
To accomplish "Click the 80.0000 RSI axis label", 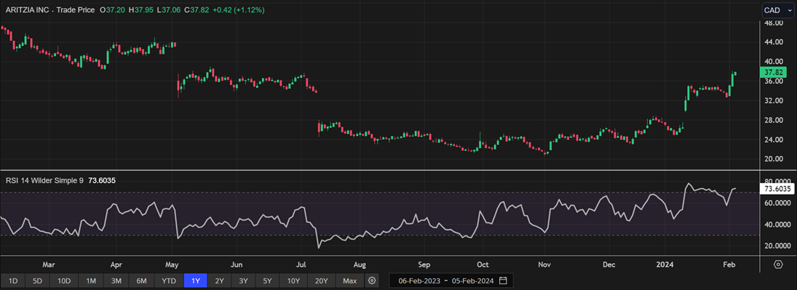I will tap(777, 181).
